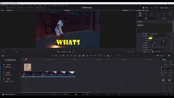This screenshot has width=174, height=98.
Task: Open the Font Family dropdown
Action: click(x=157, y=34)
